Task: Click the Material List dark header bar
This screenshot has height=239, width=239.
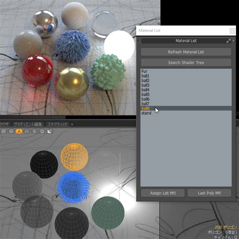Action: pos(186,41)
